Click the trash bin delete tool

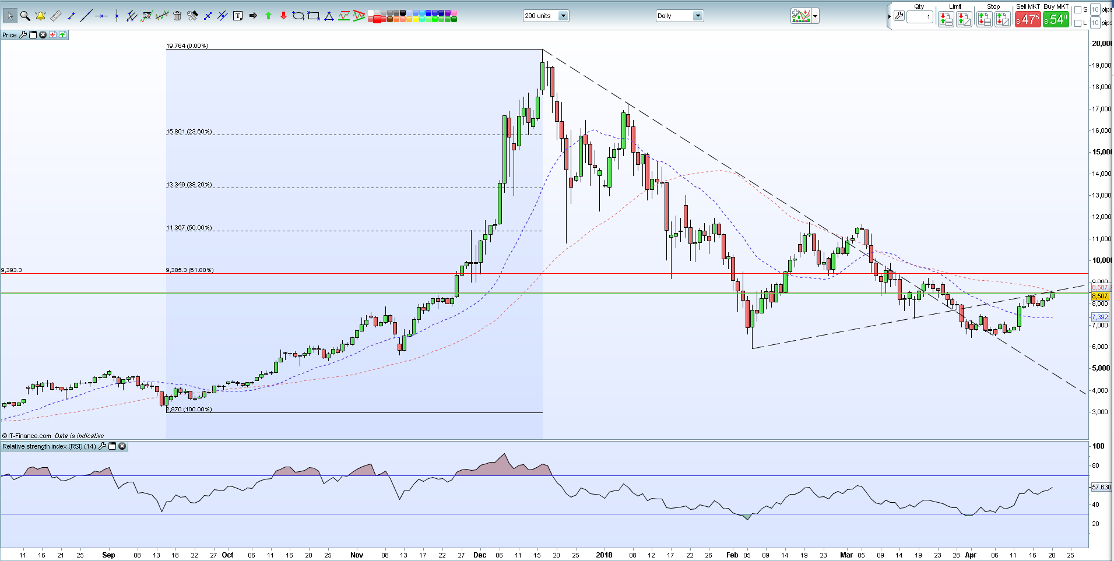[177, 16]
